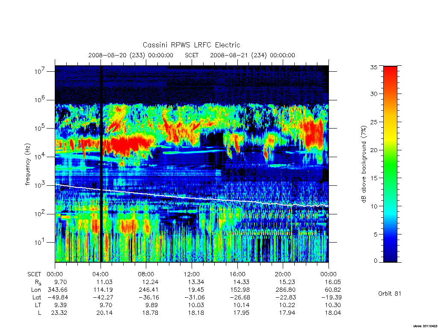Click the 'dB above background (7%)' label
Viewport: 438px width, 328px height.
coord(364,164)
